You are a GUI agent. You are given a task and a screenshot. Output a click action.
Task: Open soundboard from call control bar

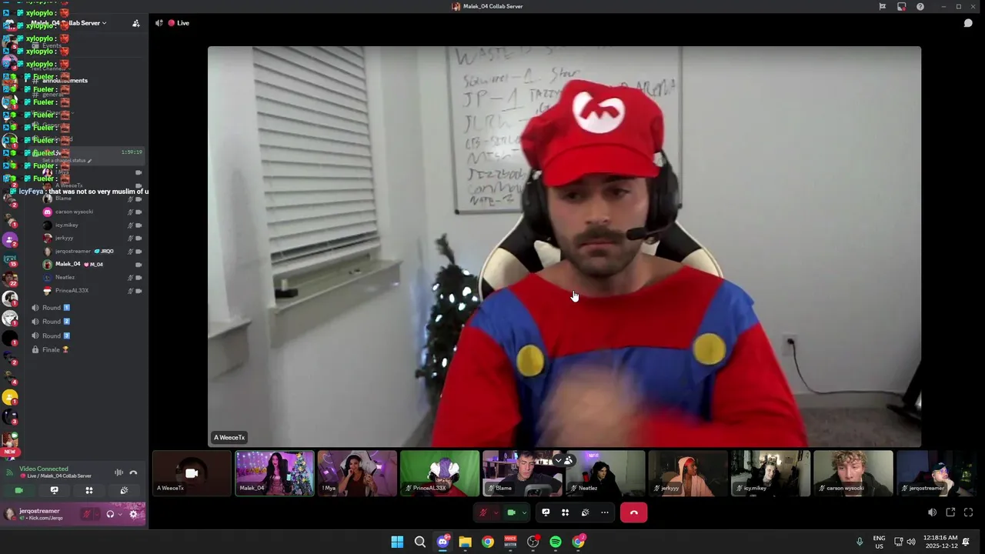(x=585, y=512)
